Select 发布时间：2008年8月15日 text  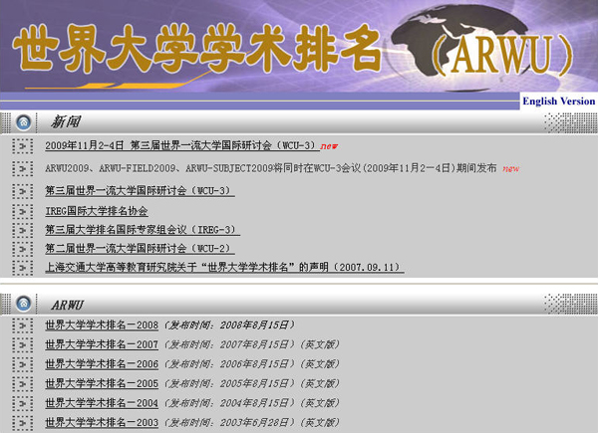[230, 325]
